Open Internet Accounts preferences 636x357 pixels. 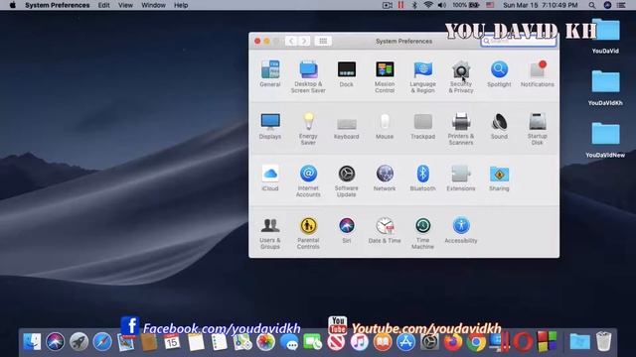tap(308, 180)
